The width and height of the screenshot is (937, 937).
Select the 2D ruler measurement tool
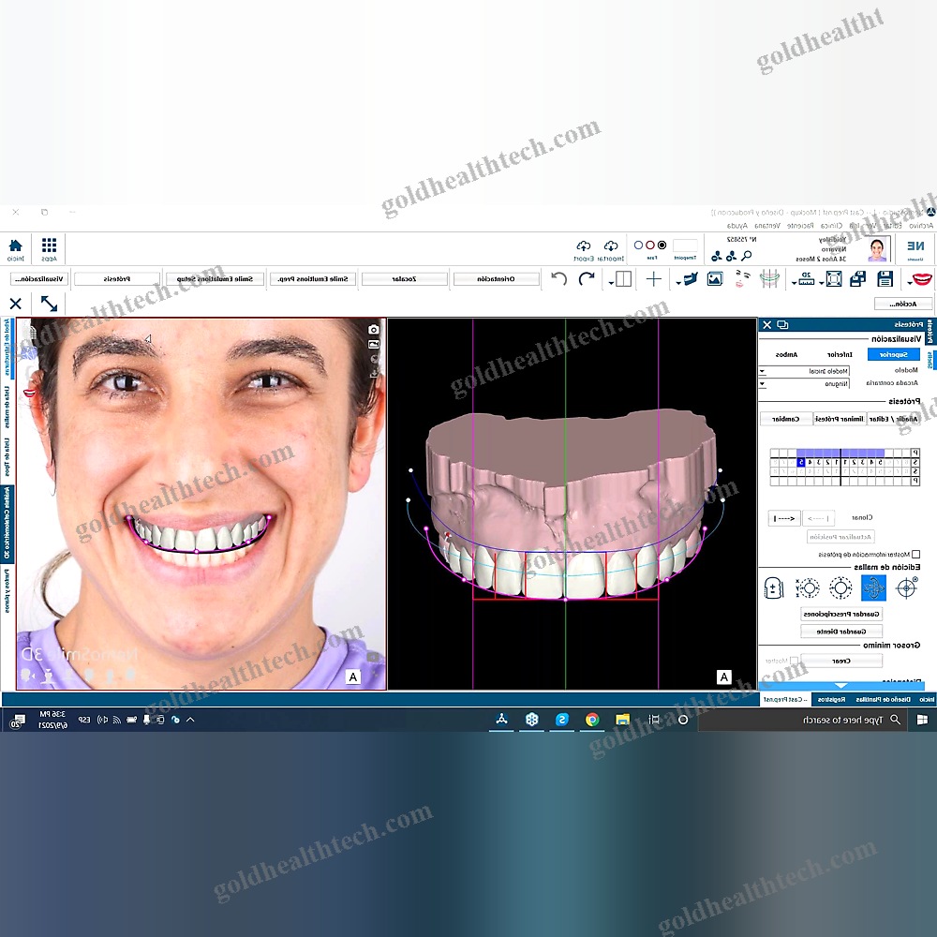[806, 278]
